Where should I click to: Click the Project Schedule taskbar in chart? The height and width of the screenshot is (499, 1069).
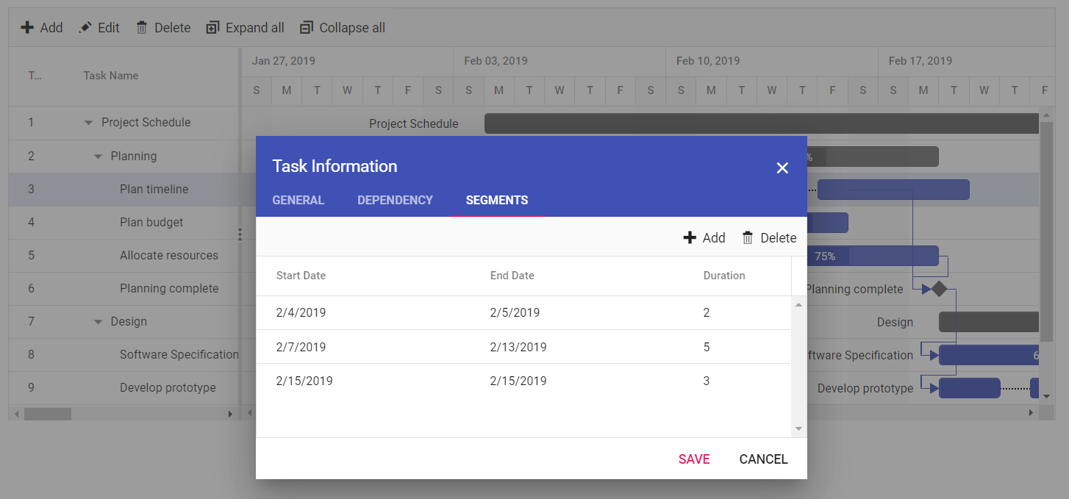(762, 123)
